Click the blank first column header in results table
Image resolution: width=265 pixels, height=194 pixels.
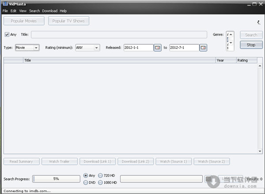[13, 60]
